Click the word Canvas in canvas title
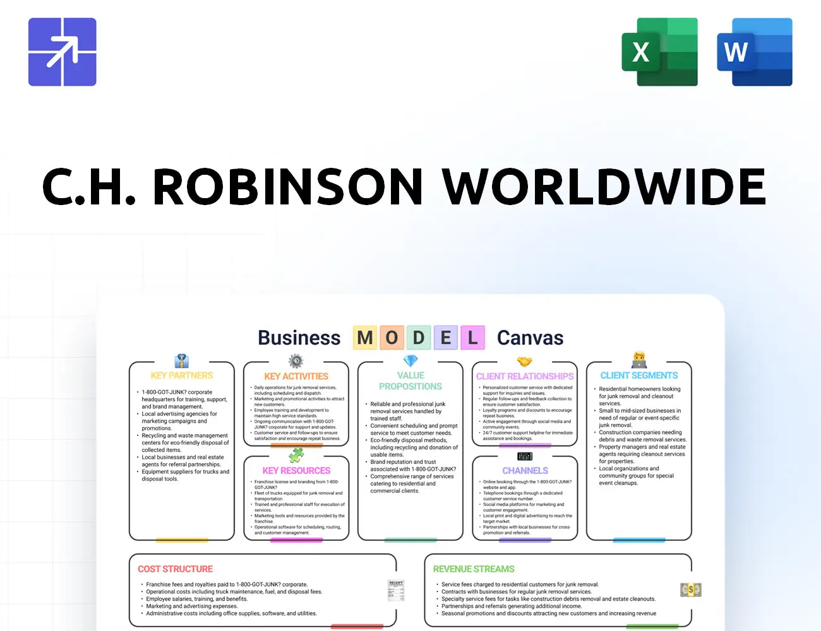Screen dimensions: 821x631 click(x=530, y=338)
